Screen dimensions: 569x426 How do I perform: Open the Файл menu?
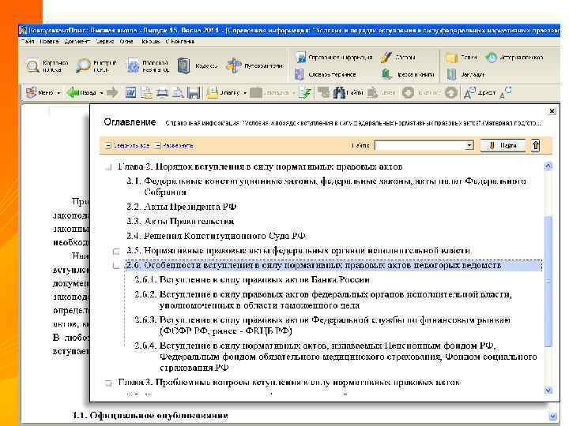28,41
